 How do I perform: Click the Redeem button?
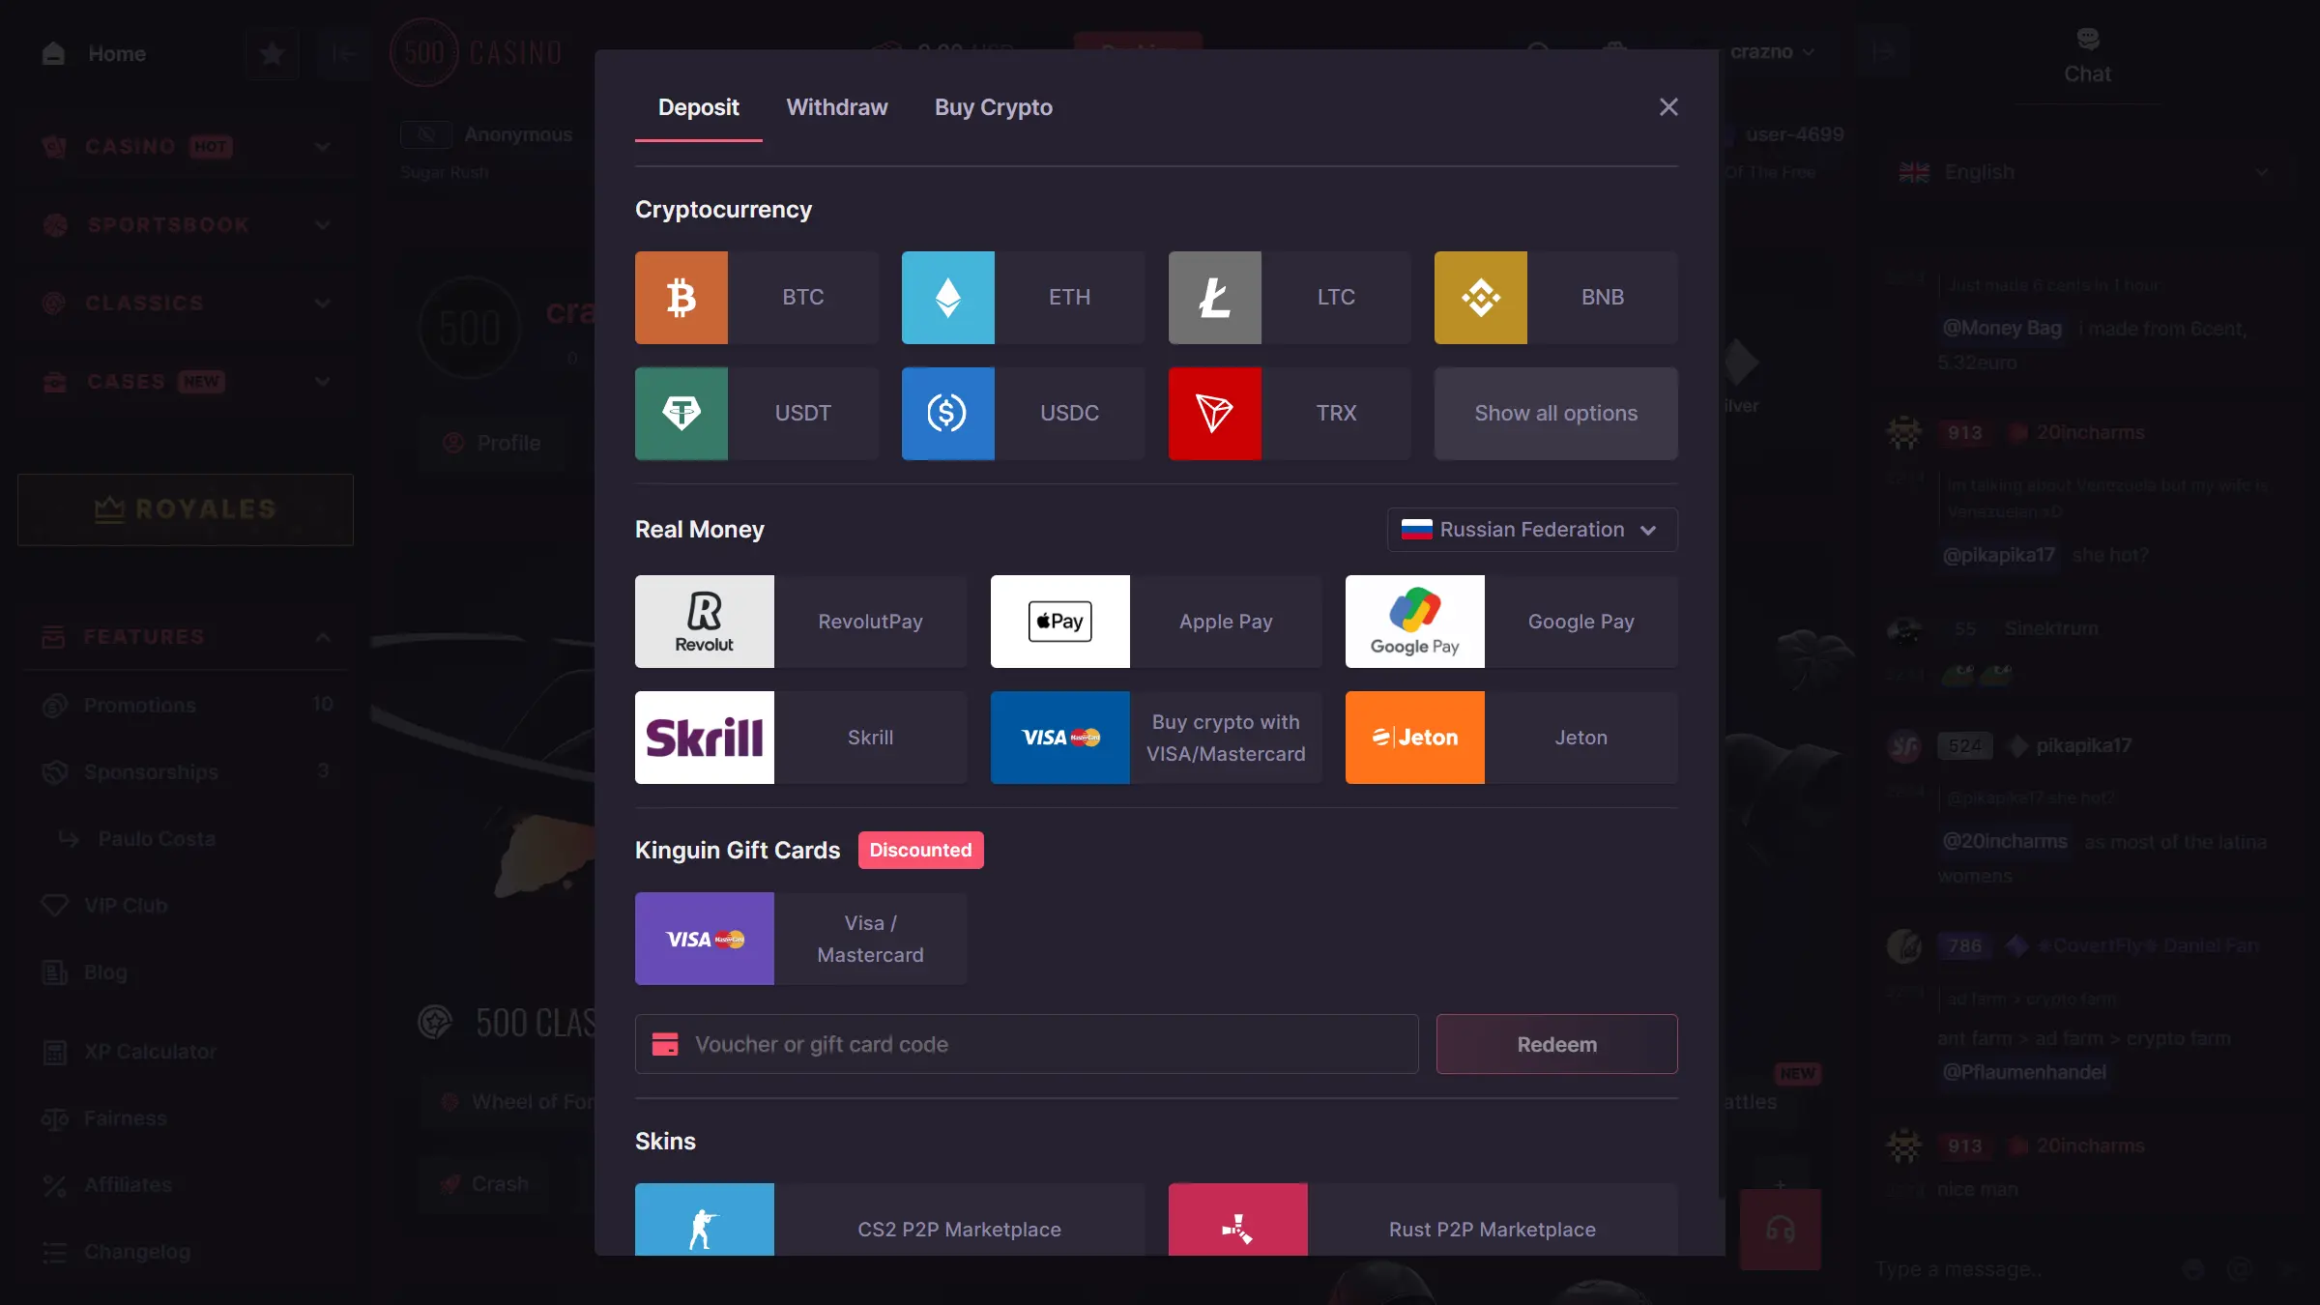tap(1556, 1044)
